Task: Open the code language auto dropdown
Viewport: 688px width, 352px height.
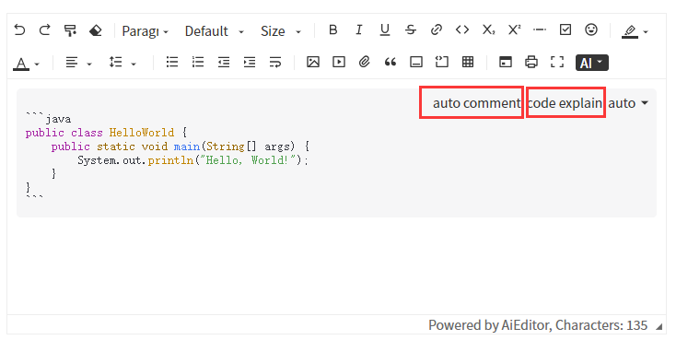Action: 628,103
